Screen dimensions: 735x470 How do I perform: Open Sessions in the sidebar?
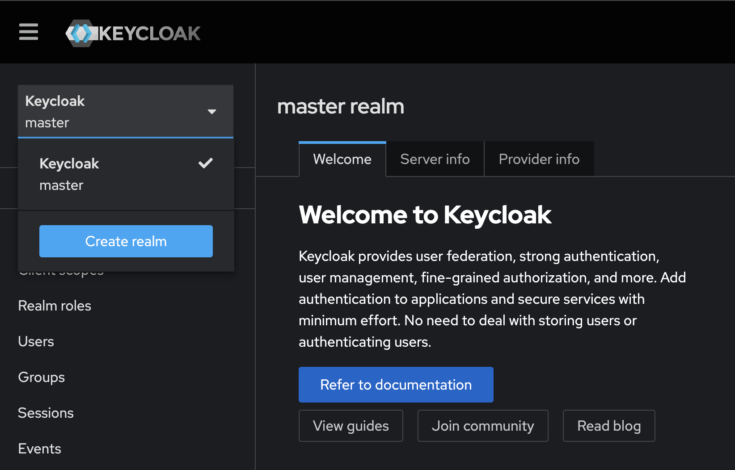point(46,413)
